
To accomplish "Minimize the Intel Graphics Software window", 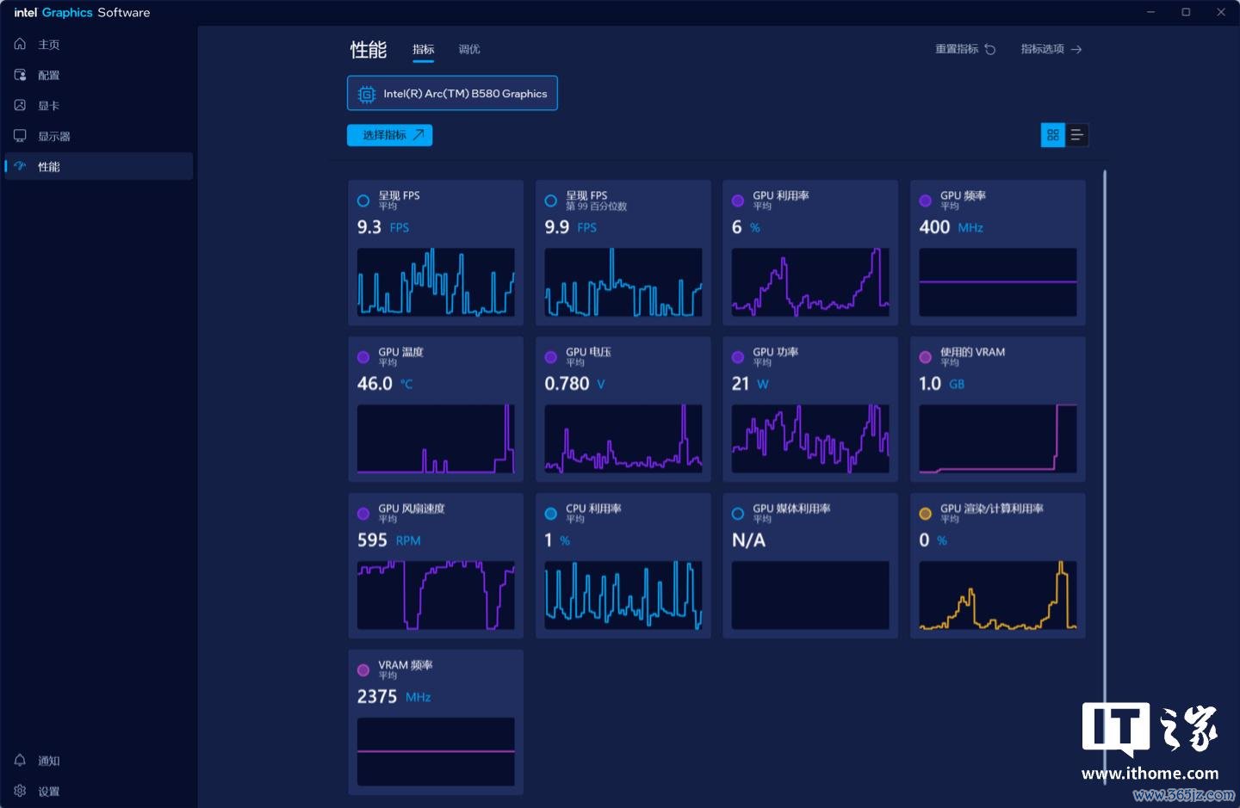I will [1151, 12].
